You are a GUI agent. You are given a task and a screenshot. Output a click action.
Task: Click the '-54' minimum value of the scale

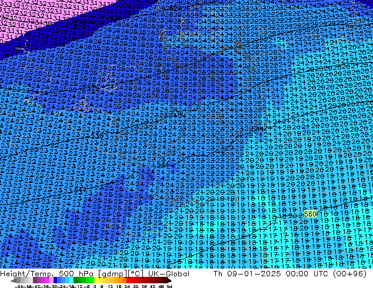click(19, 286)
